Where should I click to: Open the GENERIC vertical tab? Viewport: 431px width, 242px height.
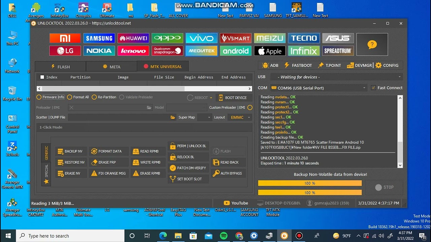coord(46,153)
